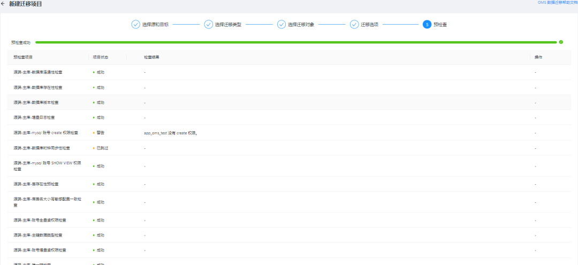Click the 成功 status of the 数据库存在性检查 row
578x265 pixels.
pos(99,88)
